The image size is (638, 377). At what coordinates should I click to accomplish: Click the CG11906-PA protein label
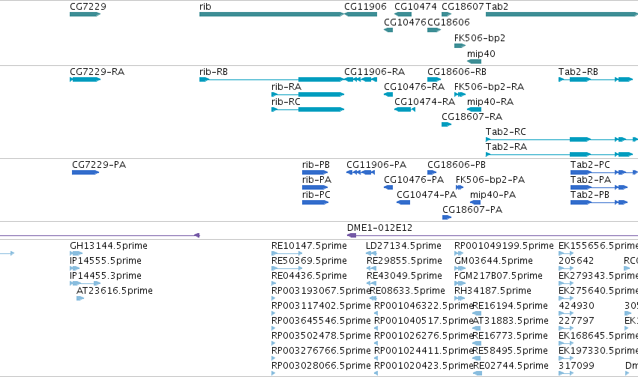pos(376,165)
